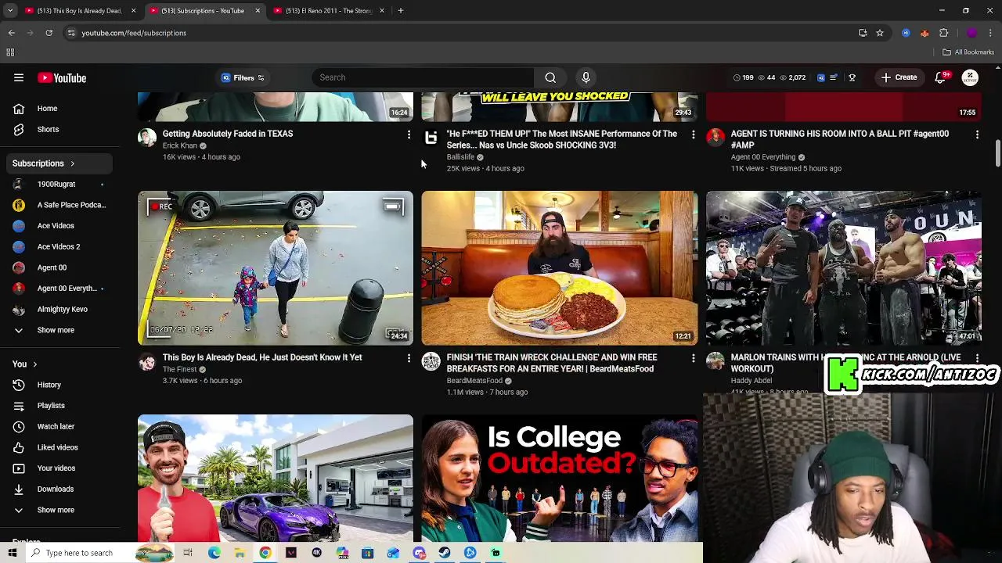Open Almighty Kevo channel in sidebar
Screen dimensions: 1002x563
pos(59,309)
